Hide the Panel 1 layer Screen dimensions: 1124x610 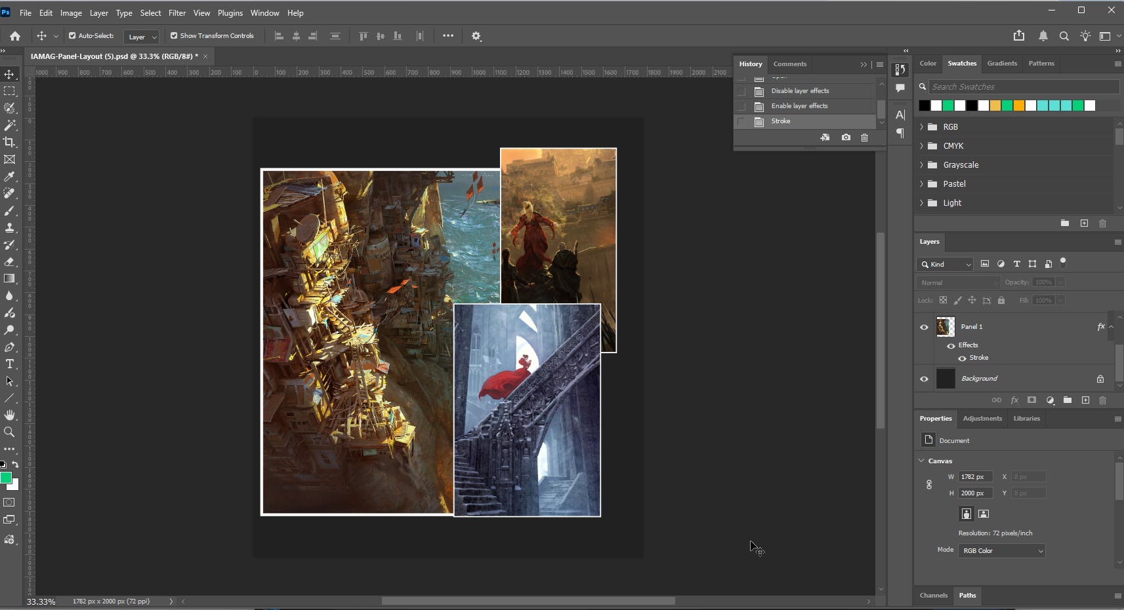[924, 327]
